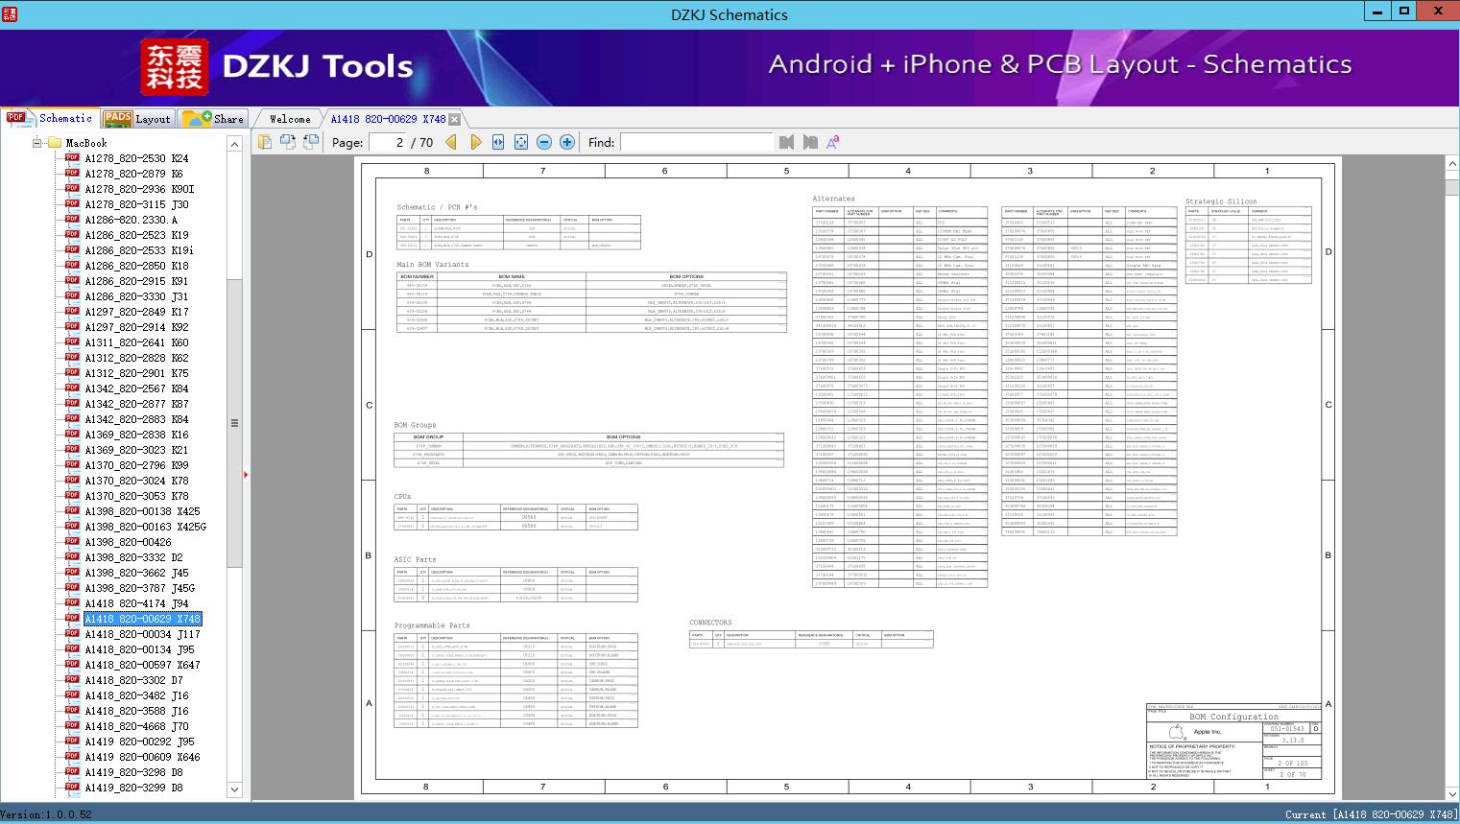Click the find previous icon
Viewport: 1460px width, 824px height.
coord(787,142)
